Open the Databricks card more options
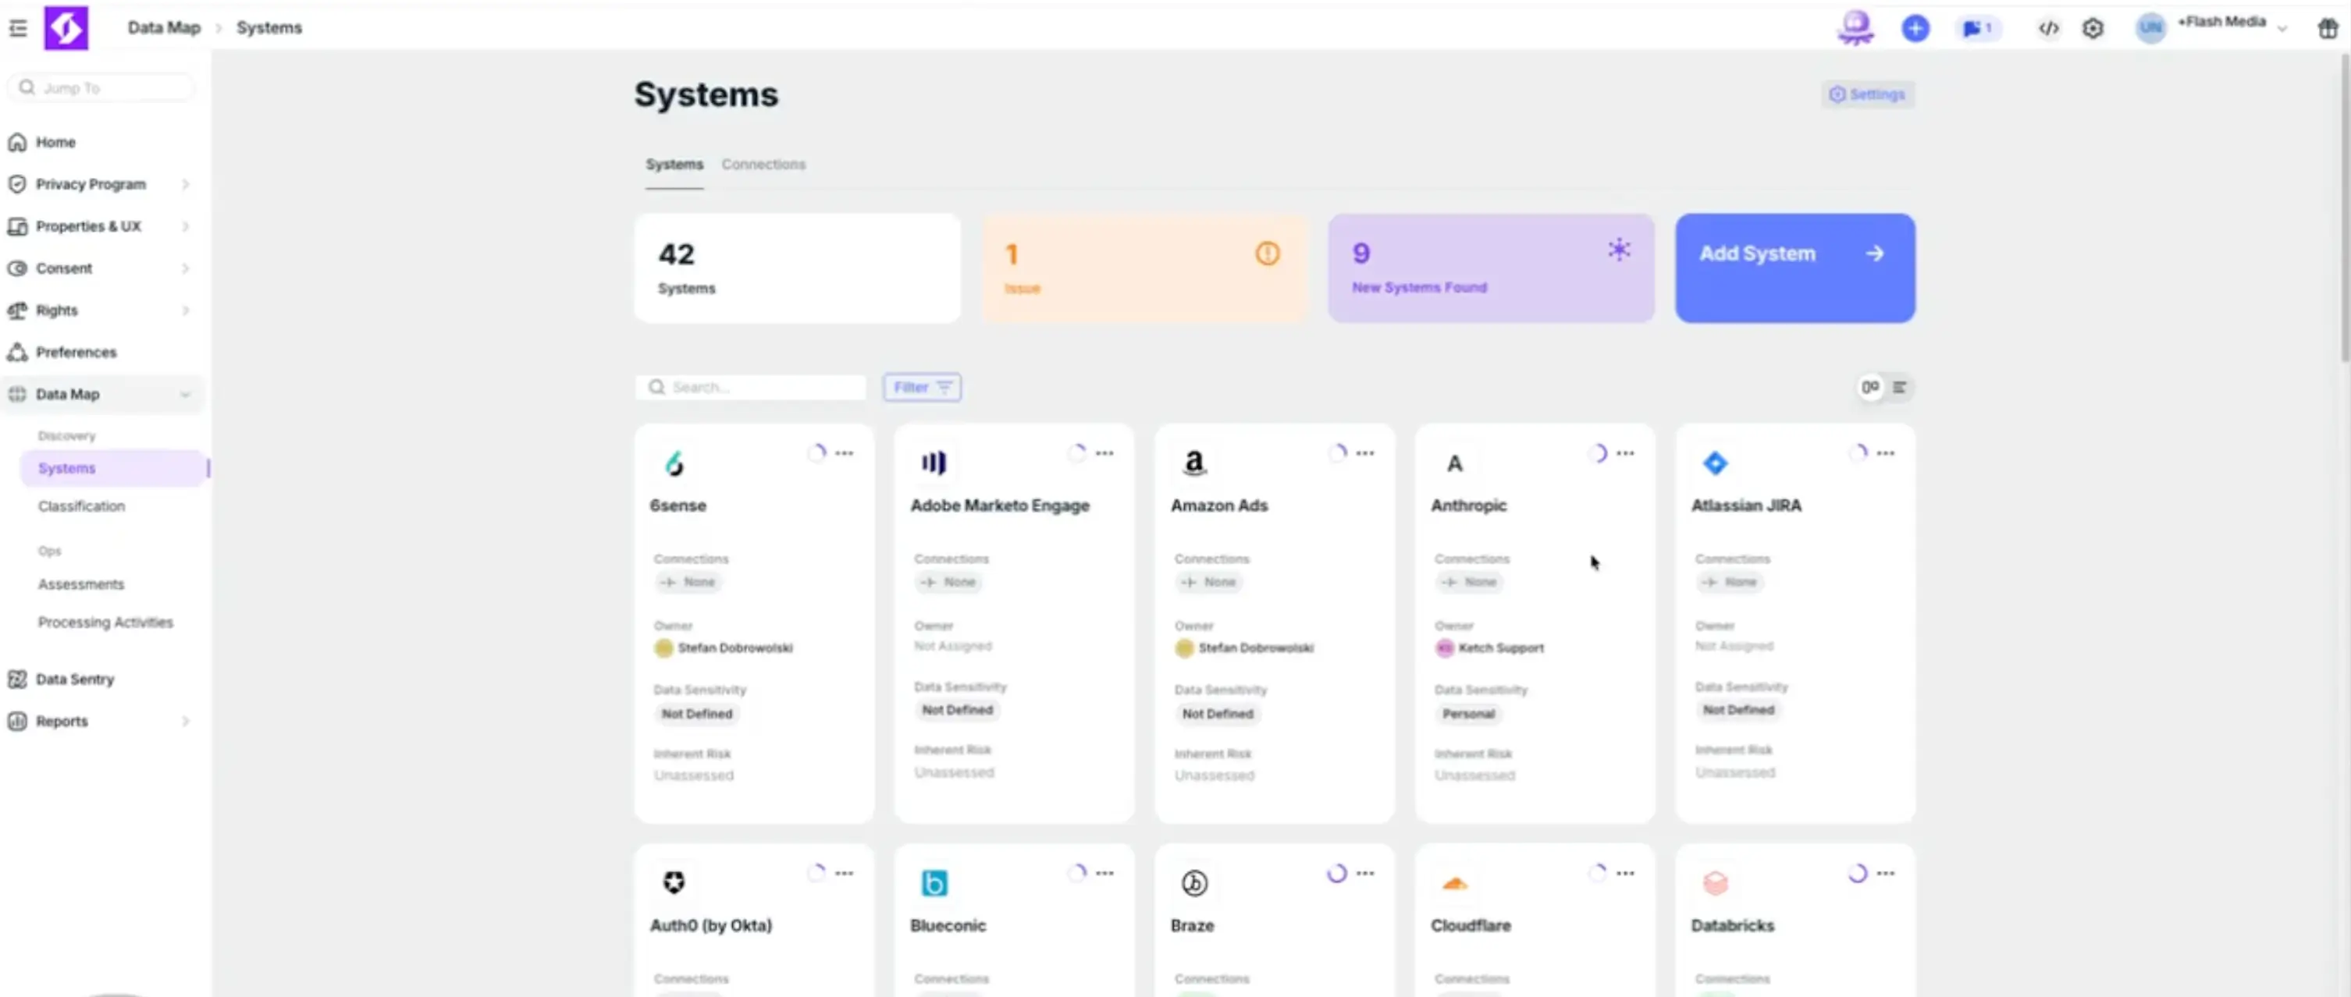The image size is (2351, 997). click(x=1885, y=873)
